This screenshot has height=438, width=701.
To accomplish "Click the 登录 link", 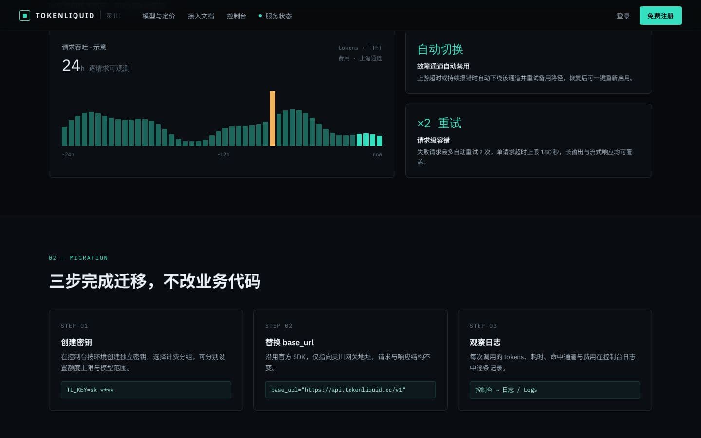I will click(x=623, y=16).
